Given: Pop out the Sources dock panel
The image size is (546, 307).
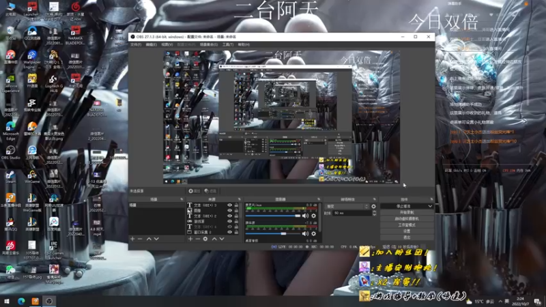Looking at the screenshot, I should point(240,199).
